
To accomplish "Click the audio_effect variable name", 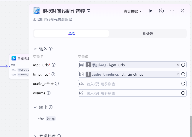I will click(43, 84).
